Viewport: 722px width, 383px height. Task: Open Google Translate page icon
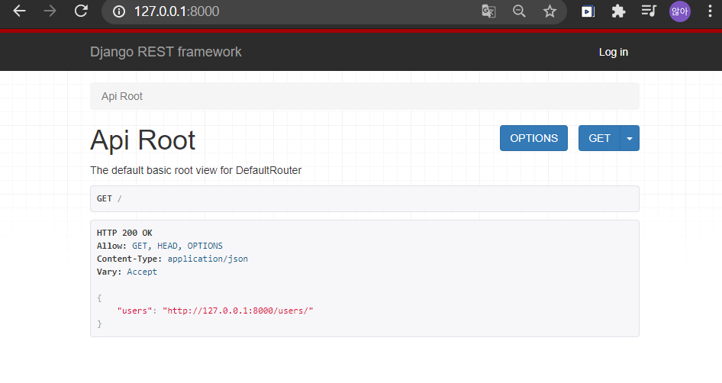[x=488, y=11]
